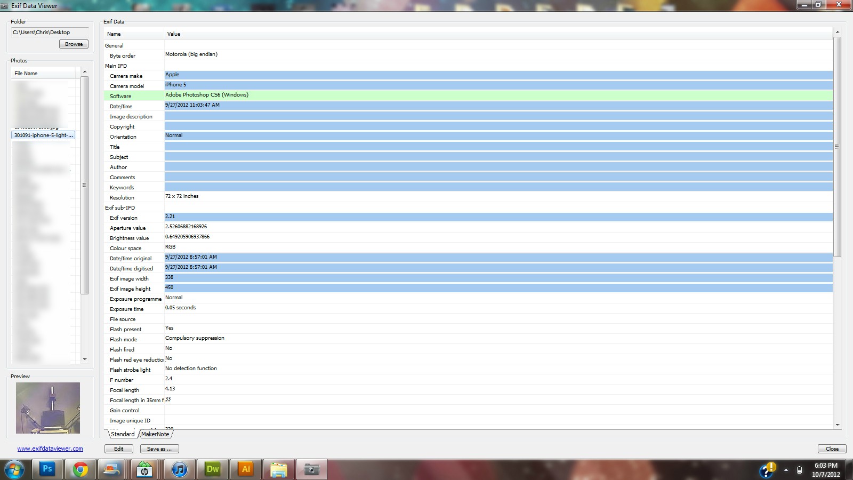This screenshot has width=853, height=480.
Task: Launch Photoshop from the taskbar
Action: coord(47,469)
